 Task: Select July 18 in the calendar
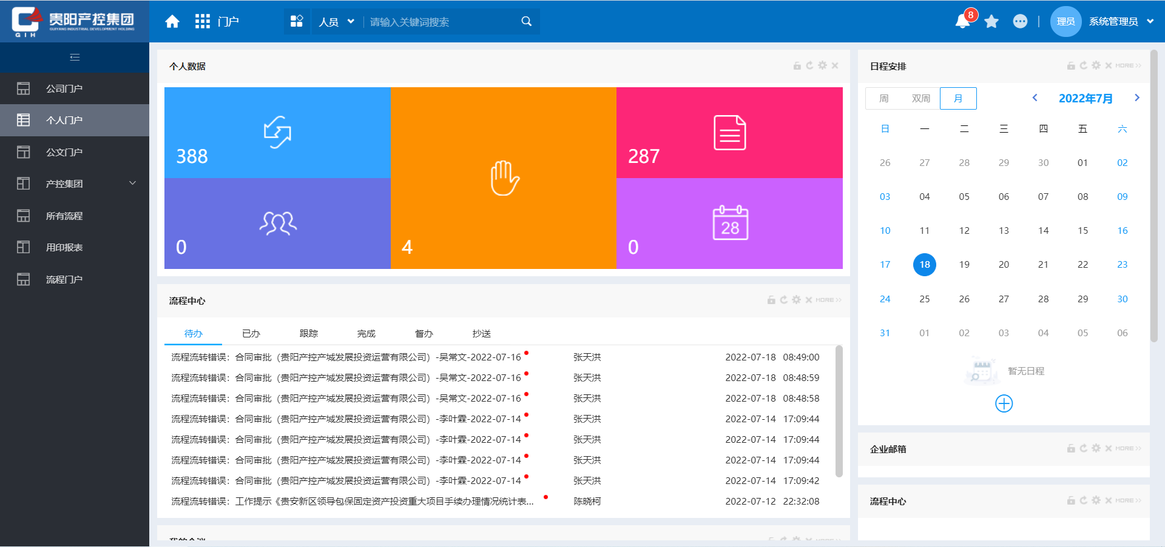925,265
